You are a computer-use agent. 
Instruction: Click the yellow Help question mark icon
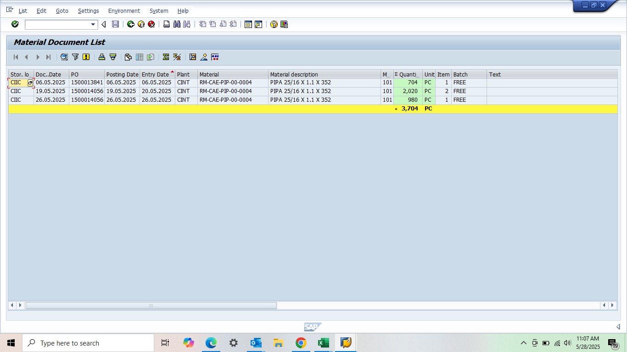pos(274,24)
